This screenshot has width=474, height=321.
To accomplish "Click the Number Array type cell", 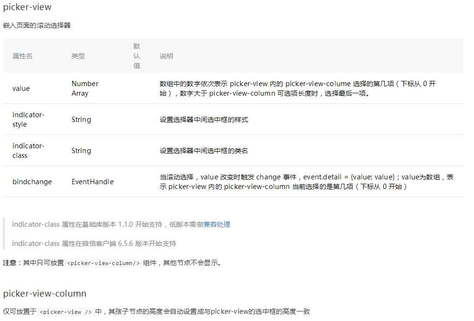I will [x=85, y=88].
